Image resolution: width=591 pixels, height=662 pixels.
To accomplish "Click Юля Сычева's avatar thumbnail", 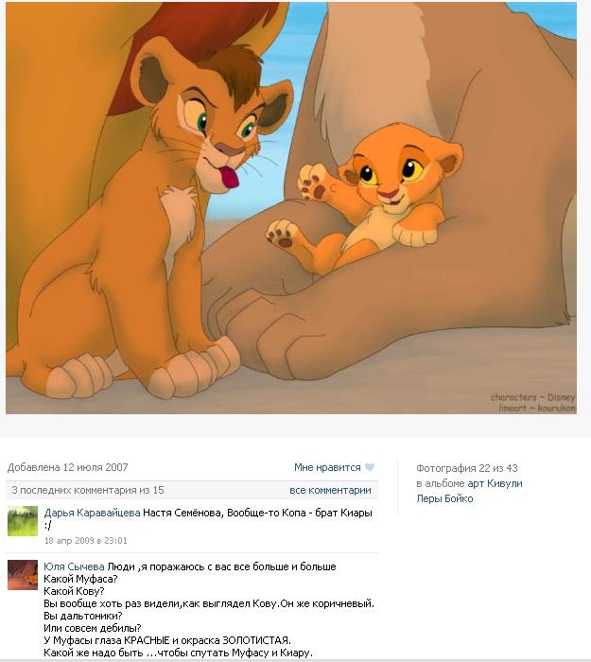I will click(x=23, y=575).
